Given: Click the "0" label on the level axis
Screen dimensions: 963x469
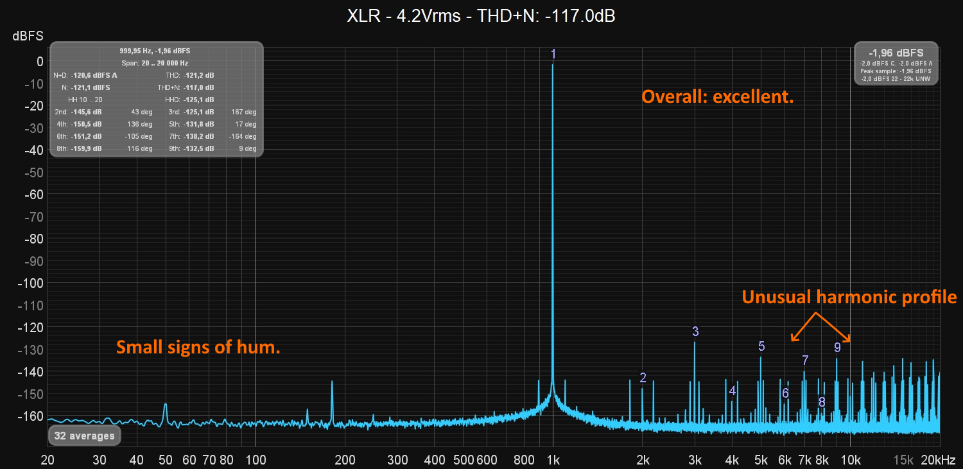Looking at the screenshot, I should point(40,62).
